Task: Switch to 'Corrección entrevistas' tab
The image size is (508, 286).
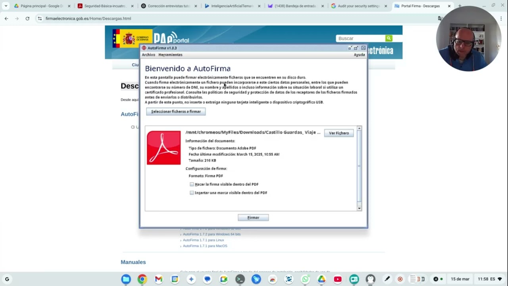Action: [x=169, y=6]
